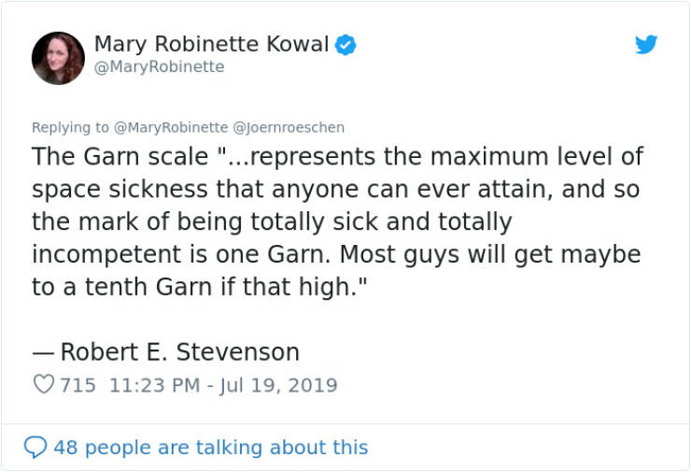
Task: Click the 'space sickness that anyone' tweet line
Action: (x=336, y=189)
